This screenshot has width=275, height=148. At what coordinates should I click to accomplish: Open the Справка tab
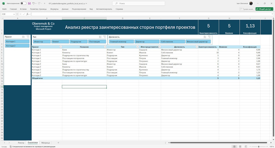pos(119,9)
